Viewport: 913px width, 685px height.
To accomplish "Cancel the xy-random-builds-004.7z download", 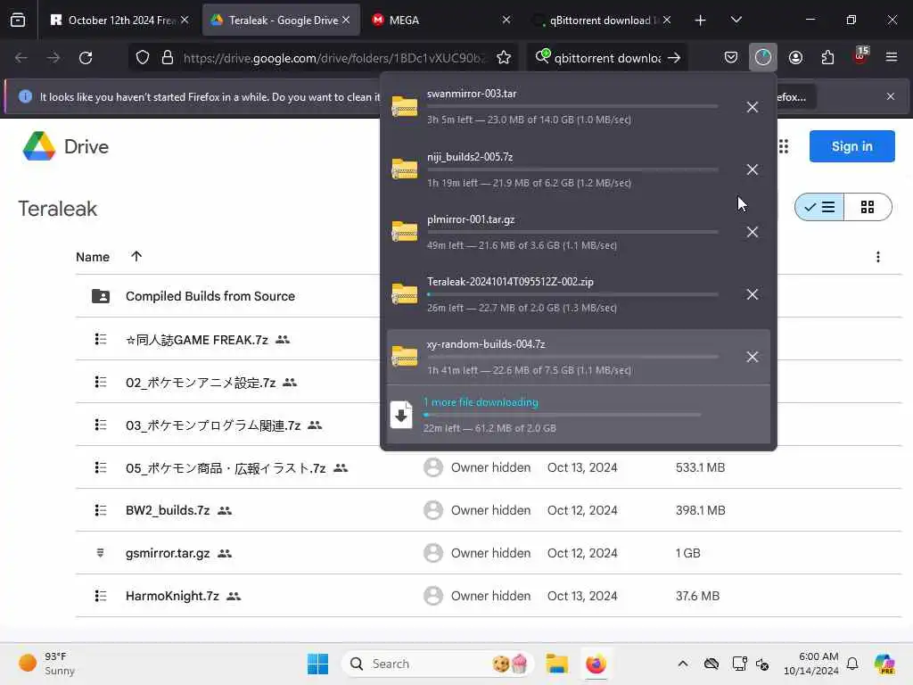I will pos(753,357).
